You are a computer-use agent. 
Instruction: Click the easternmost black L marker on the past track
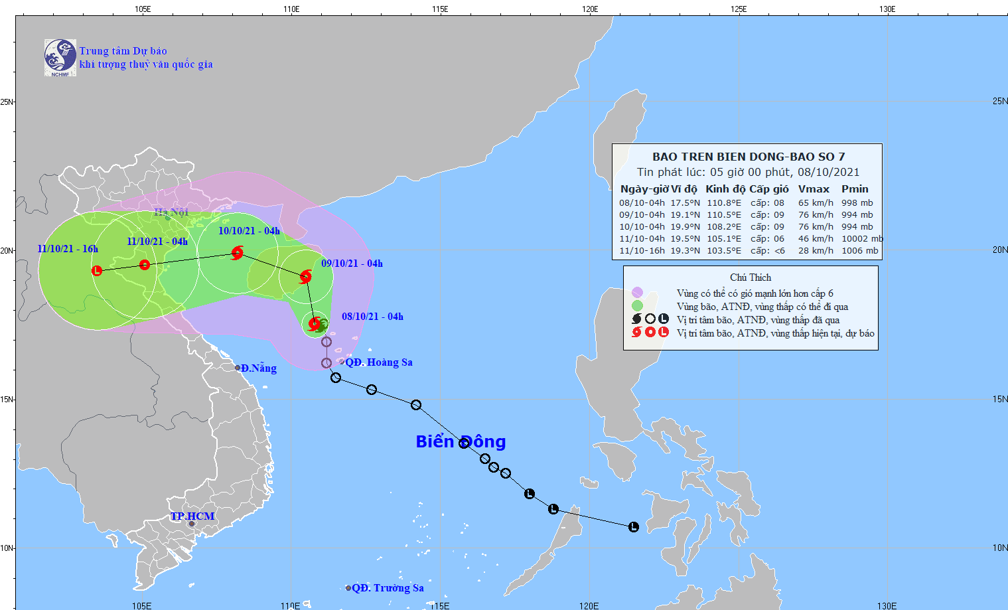click(634, 527)
